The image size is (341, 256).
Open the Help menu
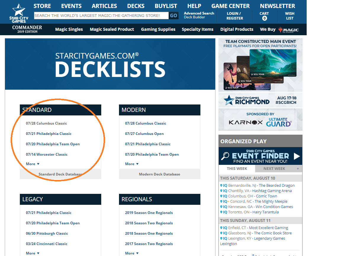point(194,6)
